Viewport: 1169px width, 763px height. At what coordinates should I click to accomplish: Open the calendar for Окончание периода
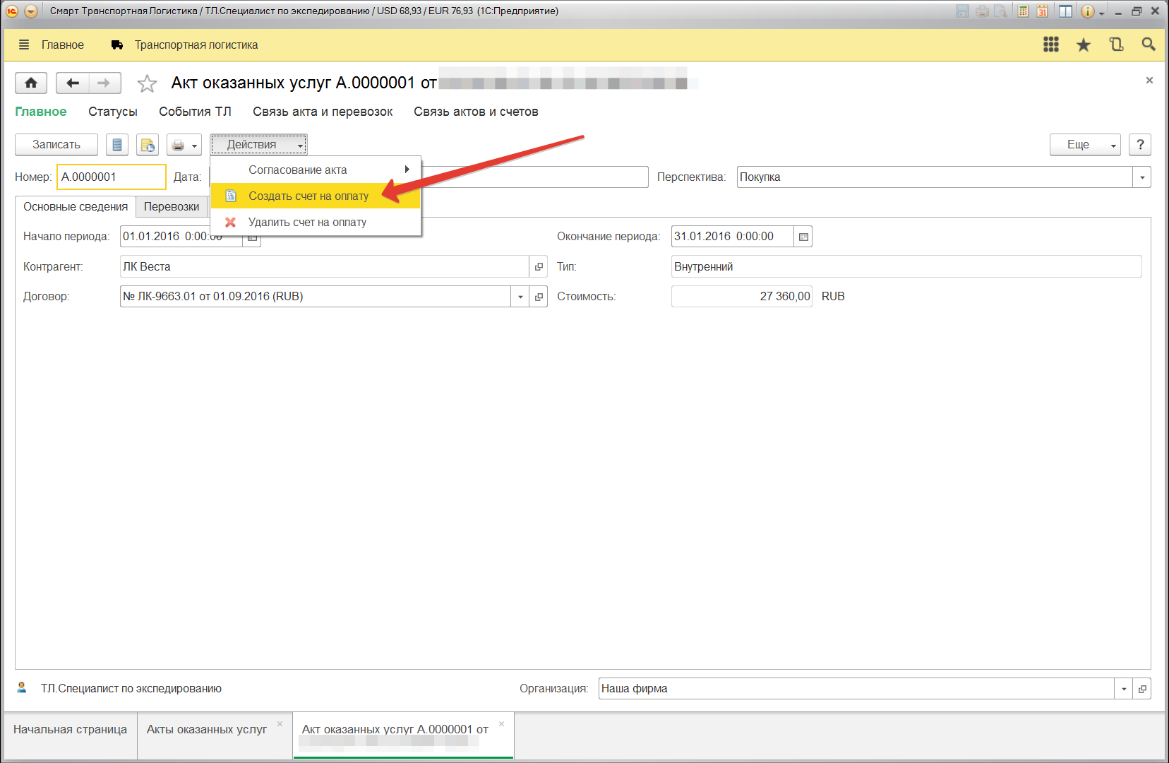pos(803,237)
